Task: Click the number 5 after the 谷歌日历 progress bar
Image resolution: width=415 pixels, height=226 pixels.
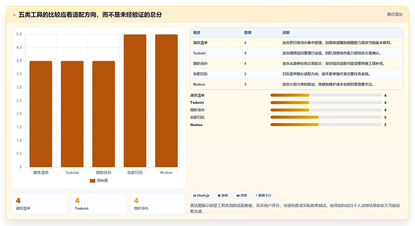Action: [x=385, y=117]
